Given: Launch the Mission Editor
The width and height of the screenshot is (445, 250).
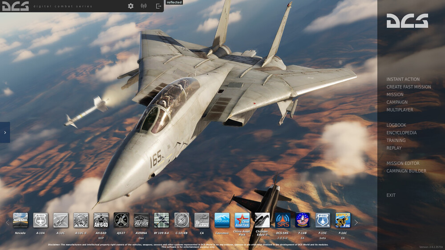Looking at the screenshot, I should click(x=403, y=163).
